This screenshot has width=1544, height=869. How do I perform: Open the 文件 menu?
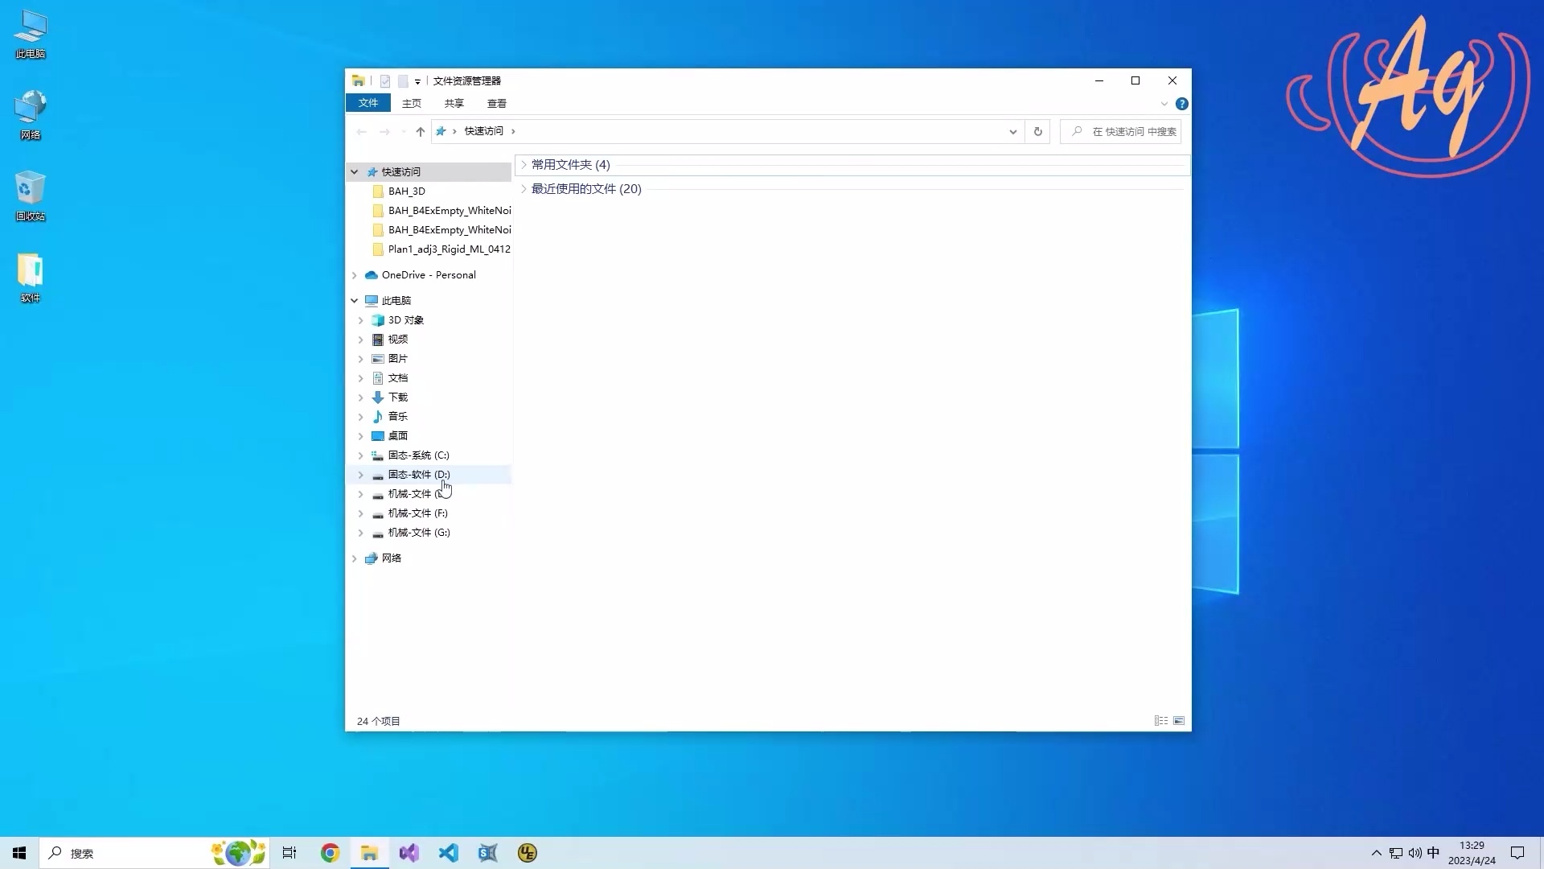click(x=368, y=103)
